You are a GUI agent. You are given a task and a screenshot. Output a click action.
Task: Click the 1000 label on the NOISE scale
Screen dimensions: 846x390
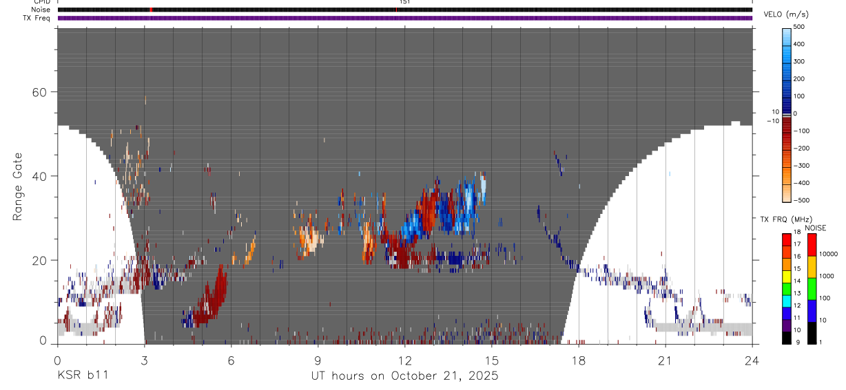pos(827,274)
